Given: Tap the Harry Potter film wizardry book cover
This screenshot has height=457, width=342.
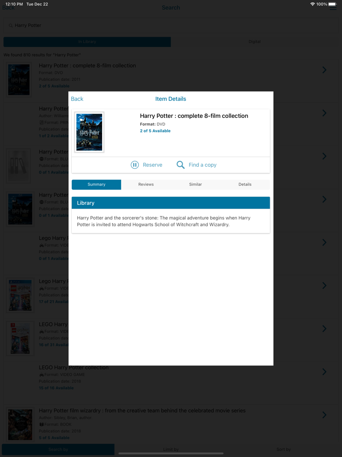Looking at the screenshot, I should 20,425.
